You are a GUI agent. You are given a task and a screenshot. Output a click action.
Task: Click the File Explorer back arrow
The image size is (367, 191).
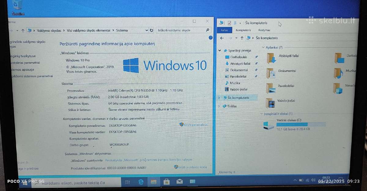tap(222, 38)
